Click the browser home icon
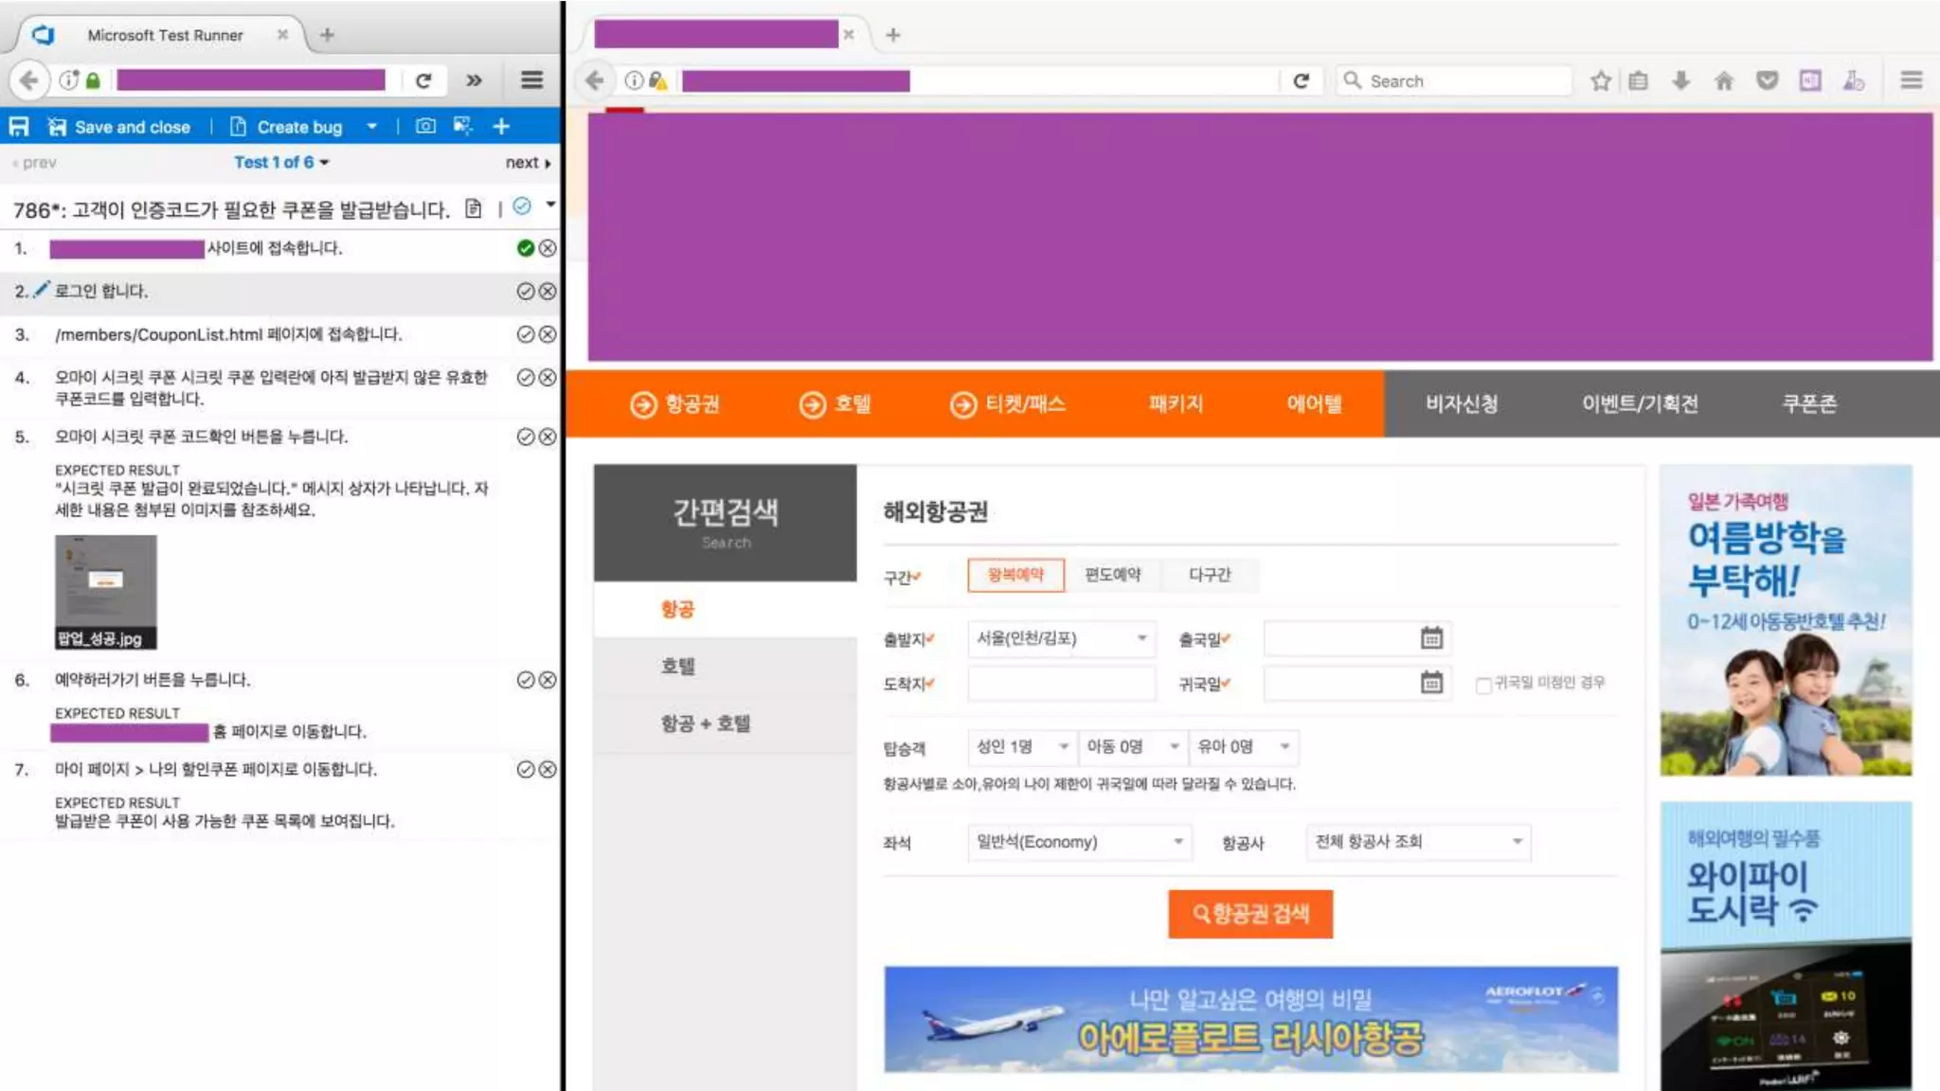The image size is (1940, 1091). tap(1724, 80)
